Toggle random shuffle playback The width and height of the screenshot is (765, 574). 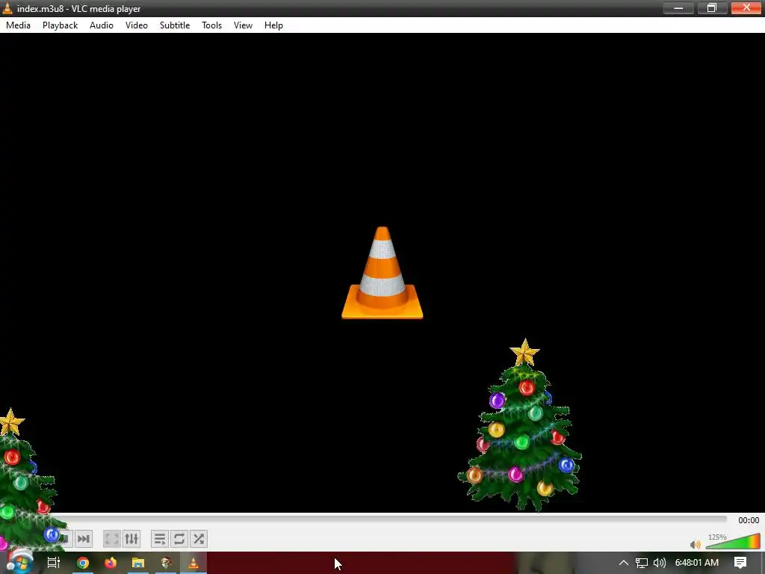(199, 539)
